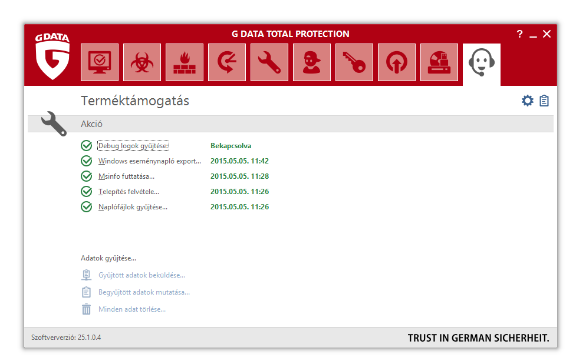The image size is (576, 364).
Task: Open the logs clipboard icon
Action: [544, 101]
